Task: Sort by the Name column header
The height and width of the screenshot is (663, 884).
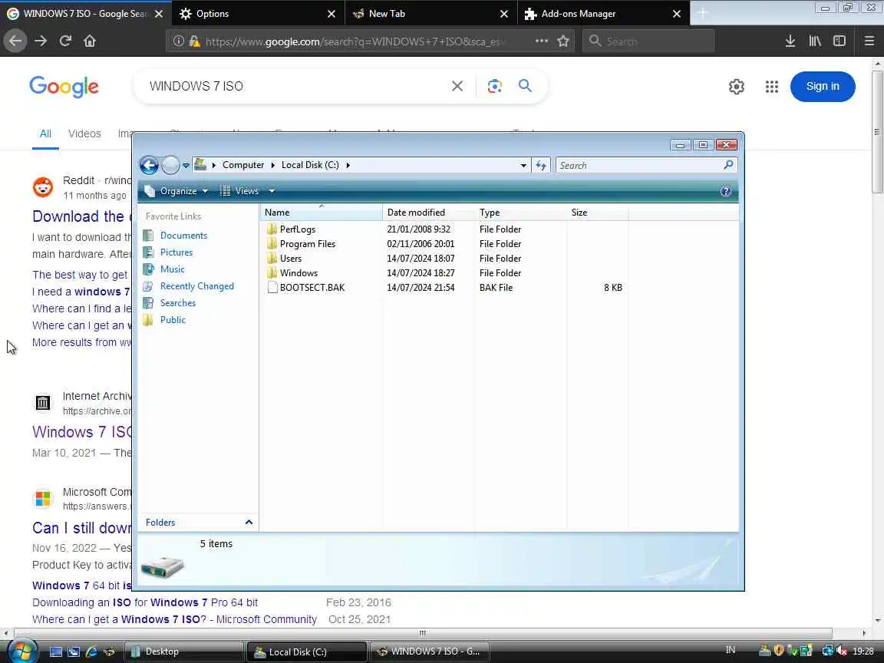Action: click(x=322, y=213)
